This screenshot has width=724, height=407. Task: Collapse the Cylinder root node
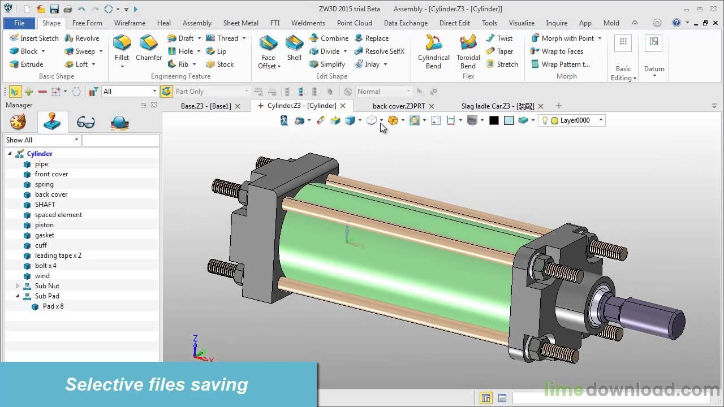[10, 154]
